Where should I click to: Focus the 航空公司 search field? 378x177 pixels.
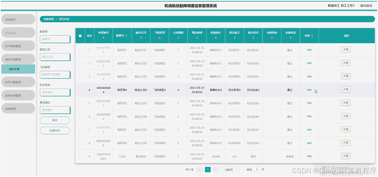coord(55,57)
